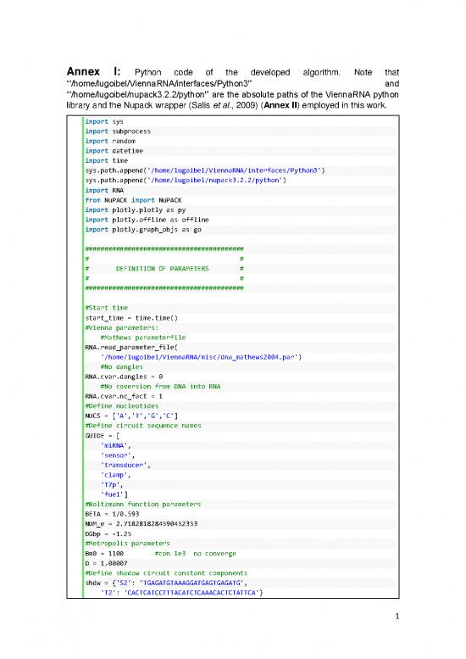The width and height of the screenshot is (466, 659).
Task: Click the 'import subprocess' line
Action: pyautogui.click(x=118, y=131)
